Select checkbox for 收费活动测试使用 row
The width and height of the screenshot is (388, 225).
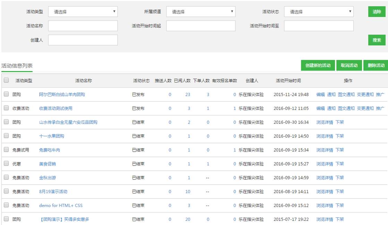[x=6, y=108]
